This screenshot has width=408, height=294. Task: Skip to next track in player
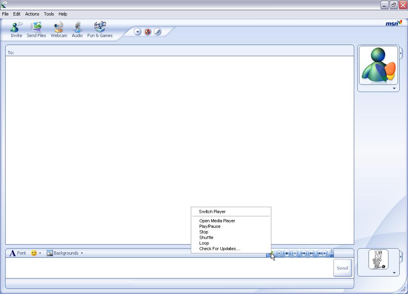(311, 253)
